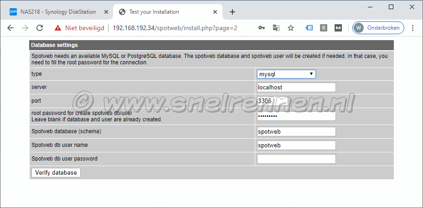Screen dimensions: 423x208
Task: Open a new browser tab
Action: click(232, 12)
